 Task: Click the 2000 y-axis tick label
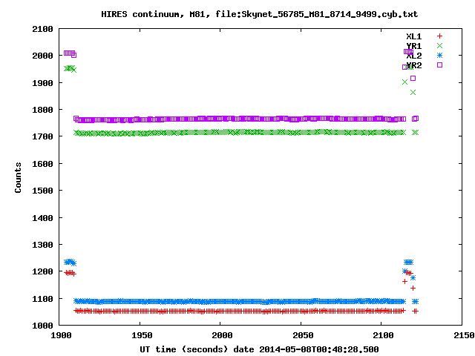[43, 56]
